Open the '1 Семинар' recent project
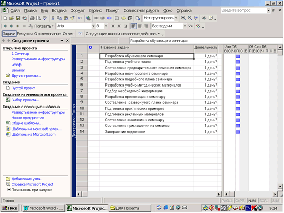The width and height of the screenshot is (284, 213). tap(21, 54)
